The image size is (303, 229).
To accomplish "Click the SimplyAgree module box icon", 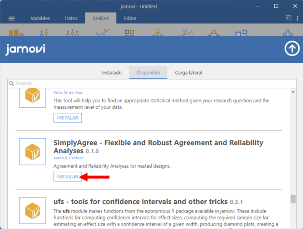I will point(33,152).
